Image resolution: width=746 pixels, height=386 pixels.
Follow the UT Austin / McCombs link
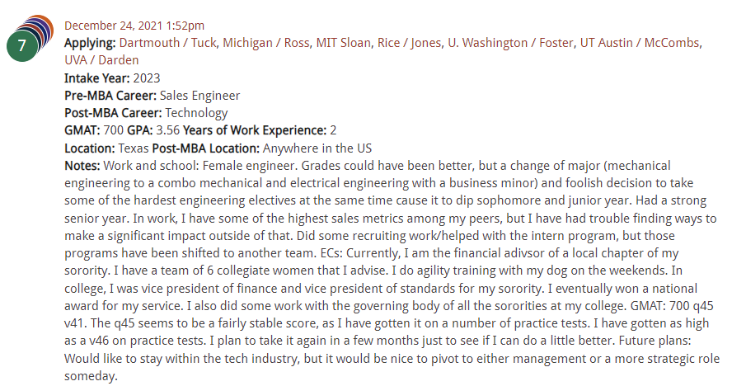coord(640,43)
